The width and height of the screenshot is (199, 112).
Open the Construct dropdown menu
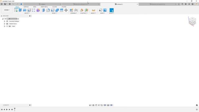pyautogui.click(x=84, y=13)
